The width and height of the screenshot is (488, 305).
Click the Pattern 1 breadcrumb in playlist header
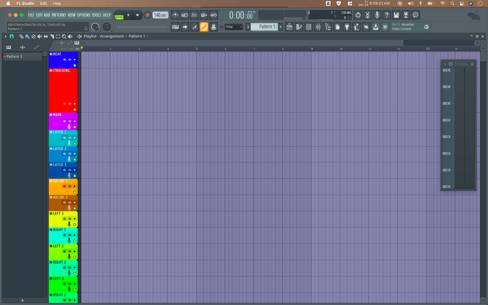(x=137, y=36)
